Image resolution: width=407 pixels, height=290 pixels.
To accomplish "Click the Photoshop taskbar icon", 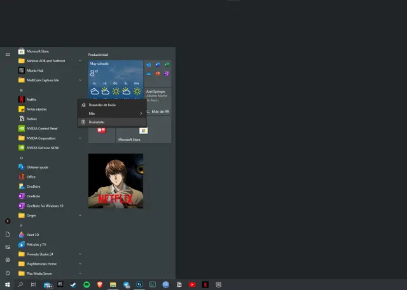I will coord(139,285).
